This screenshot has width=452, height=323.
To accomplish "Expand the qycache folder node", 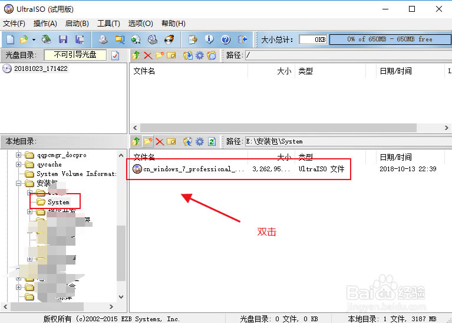I will [18, 164].
